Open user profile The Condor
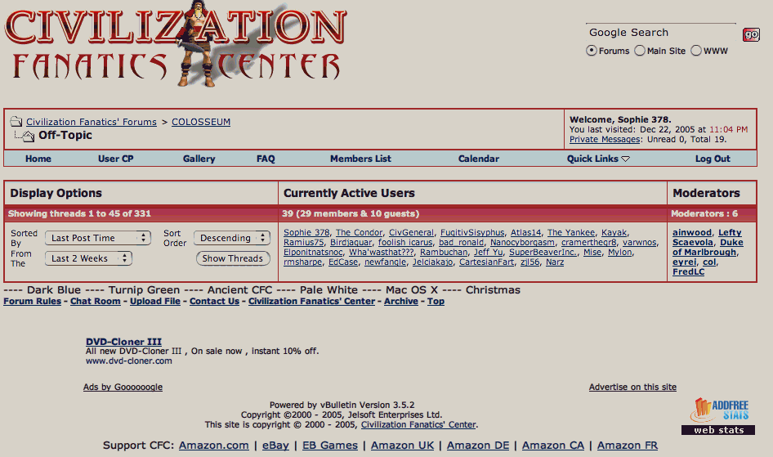Viewport: 773px width, 457px height. pos(359,233)
